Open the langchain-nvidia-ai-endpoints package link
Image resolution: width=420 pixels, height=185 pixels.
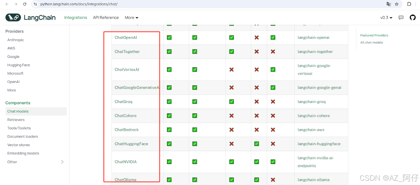pyautogui.click(x=316, y=162)
